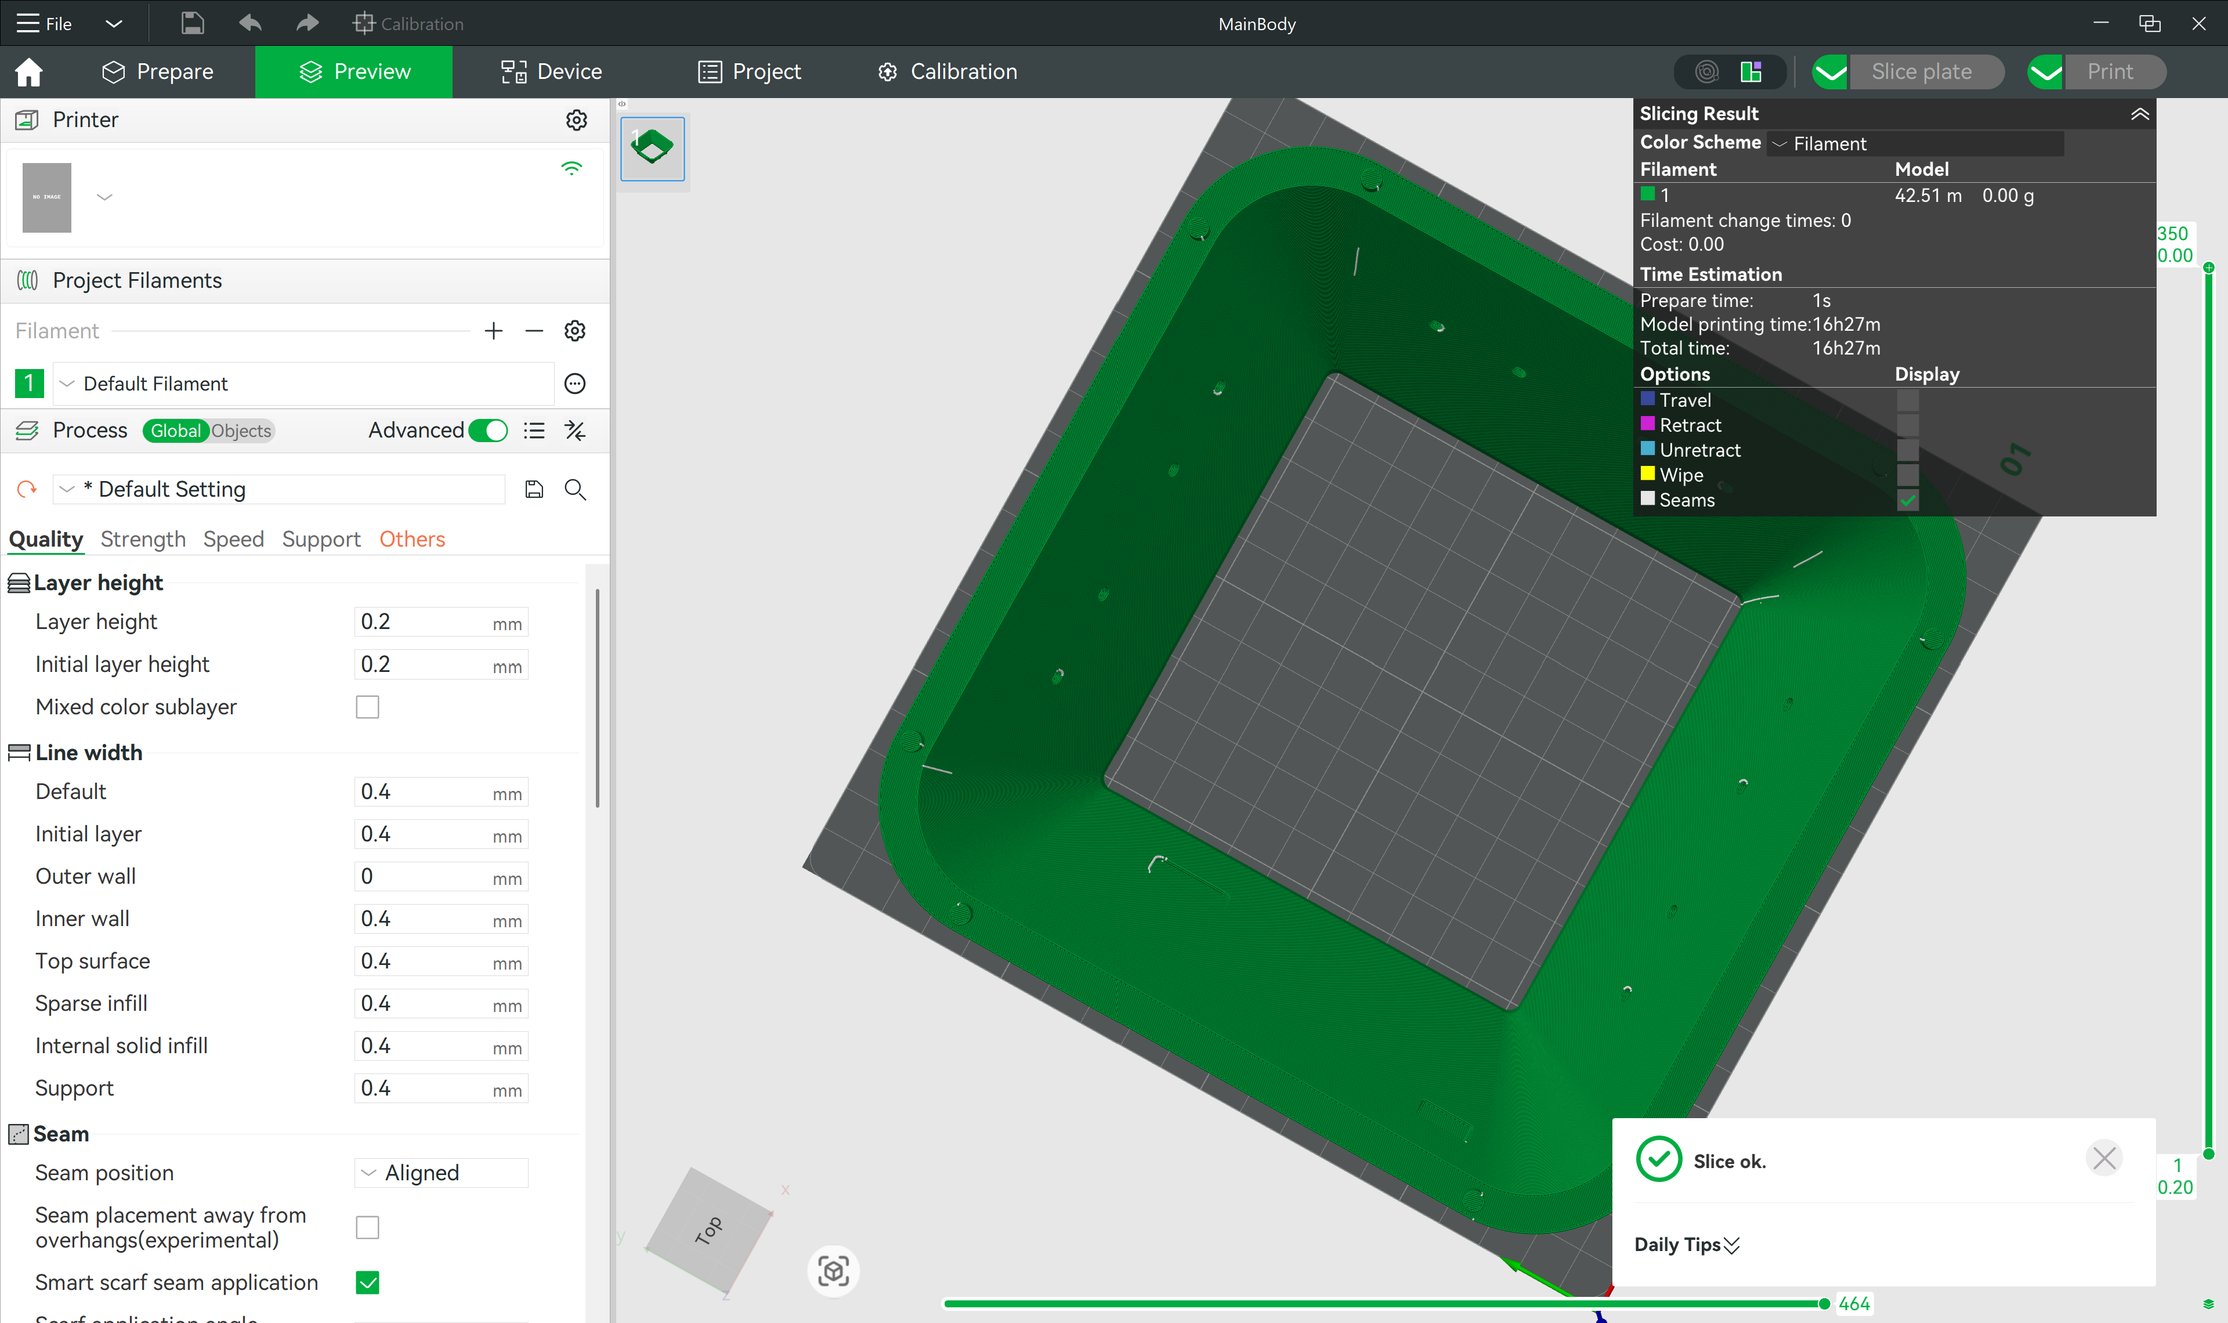Dismiss the Slice ok notification
This screenshot has height=1323, width=2228.
[2104, 1158]
